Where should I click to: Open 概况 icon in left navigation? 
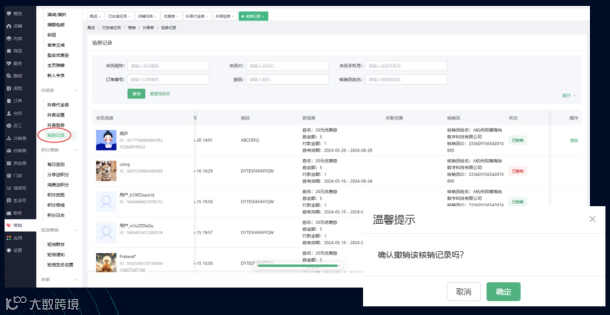pos(9,14)
